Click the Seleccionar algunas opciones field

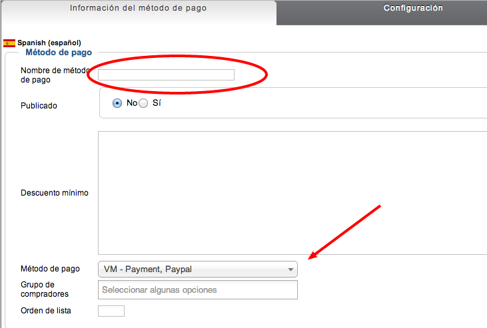pos(198,290)
